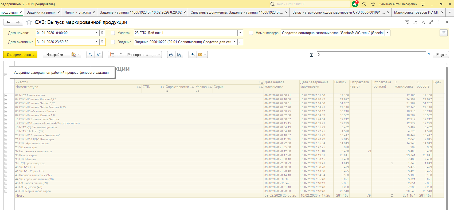Image resolution: width=454 pixels, height=210 pixels.
Task: Switch to Линии и участки tab
Action: [x=77, y=12]
